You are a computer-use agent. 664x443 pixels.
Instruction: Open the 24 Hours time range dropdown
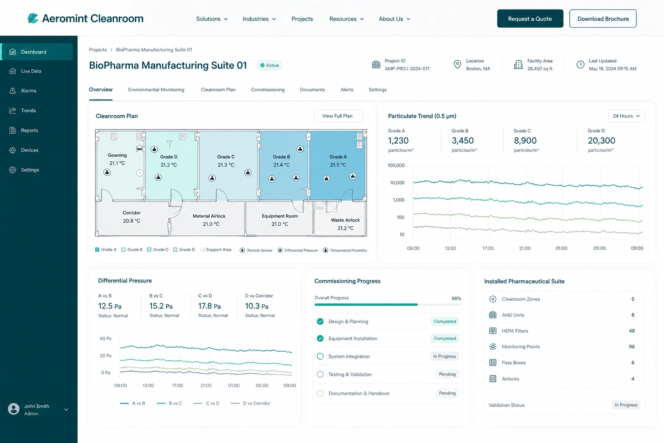coord(626,116)
